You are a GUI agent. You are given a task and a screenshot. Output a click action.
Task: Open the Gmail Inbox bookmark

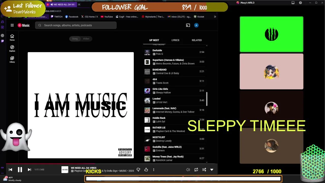[x=179, y=17]
